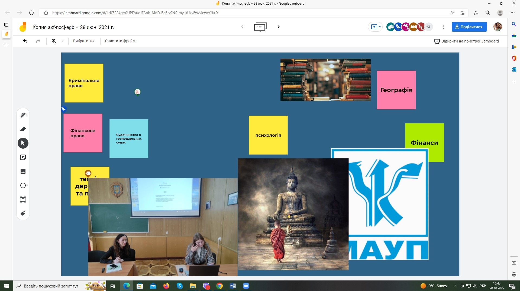This screenshot has height=291, width=520.
Task: Activate the Select arrow tool
Action: tap(23, 143)
